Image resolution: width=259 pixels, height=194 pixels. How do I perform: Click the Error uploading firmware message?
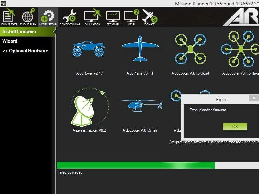point(208,110)
